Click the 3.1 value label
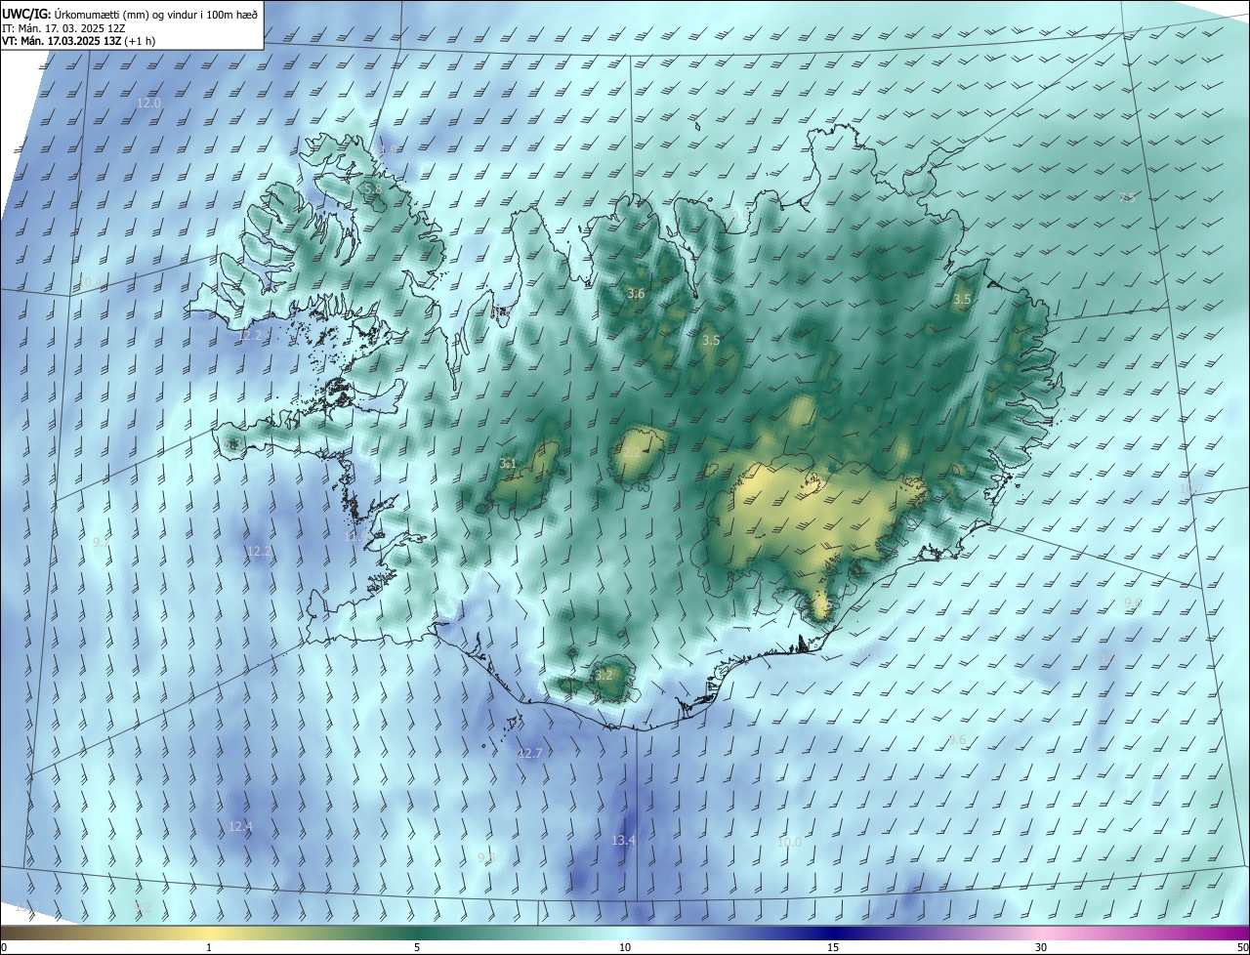This screenshot has width=1250, height=955. (x=508, y=464)
